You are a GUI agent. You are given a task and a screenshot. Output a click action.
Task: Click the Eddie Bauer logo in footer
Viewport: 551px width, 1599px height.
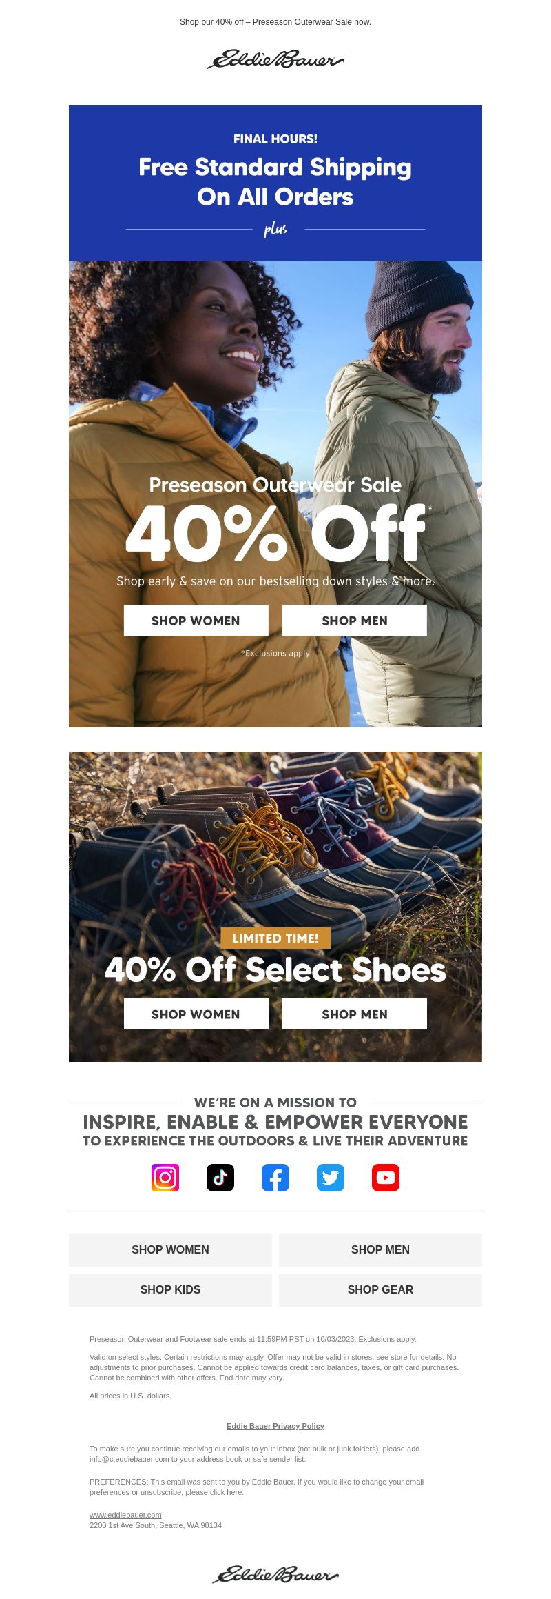point(275,1574)
